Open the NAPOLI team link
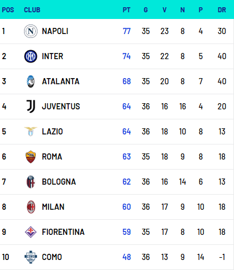 point(55,31)
